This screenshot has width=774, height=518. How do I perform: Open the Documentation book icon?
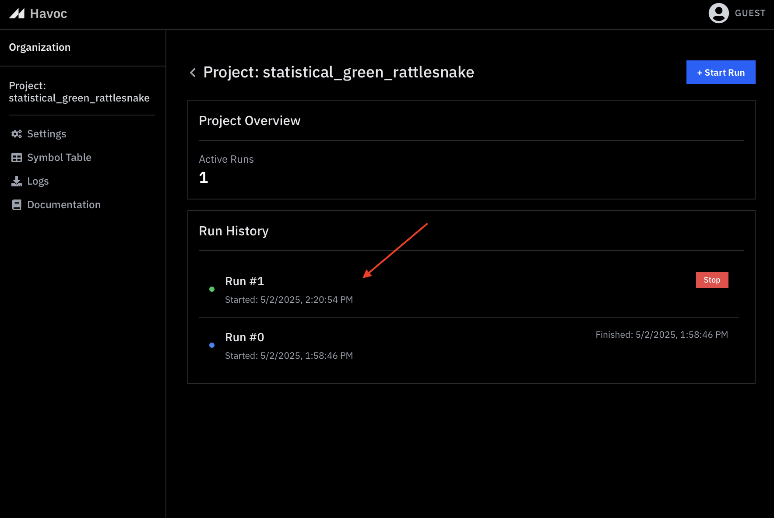(x=16, y=204)
